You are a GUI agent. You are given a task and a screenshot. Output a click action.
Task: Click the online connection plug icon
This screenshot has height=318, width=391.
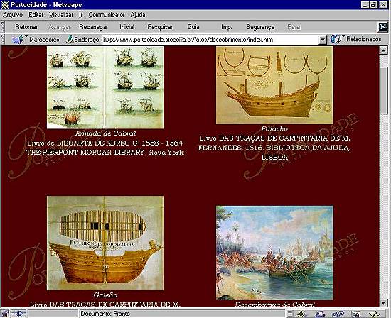coord(19,314)
